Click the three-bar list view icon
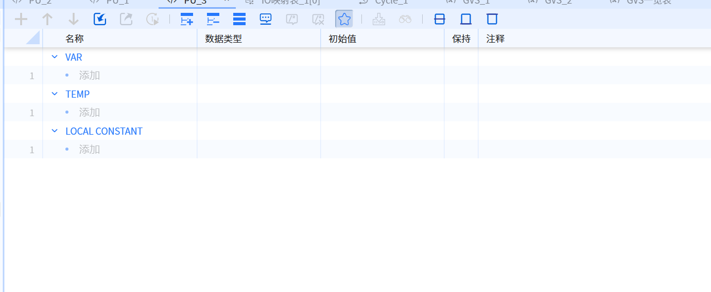 239,20
